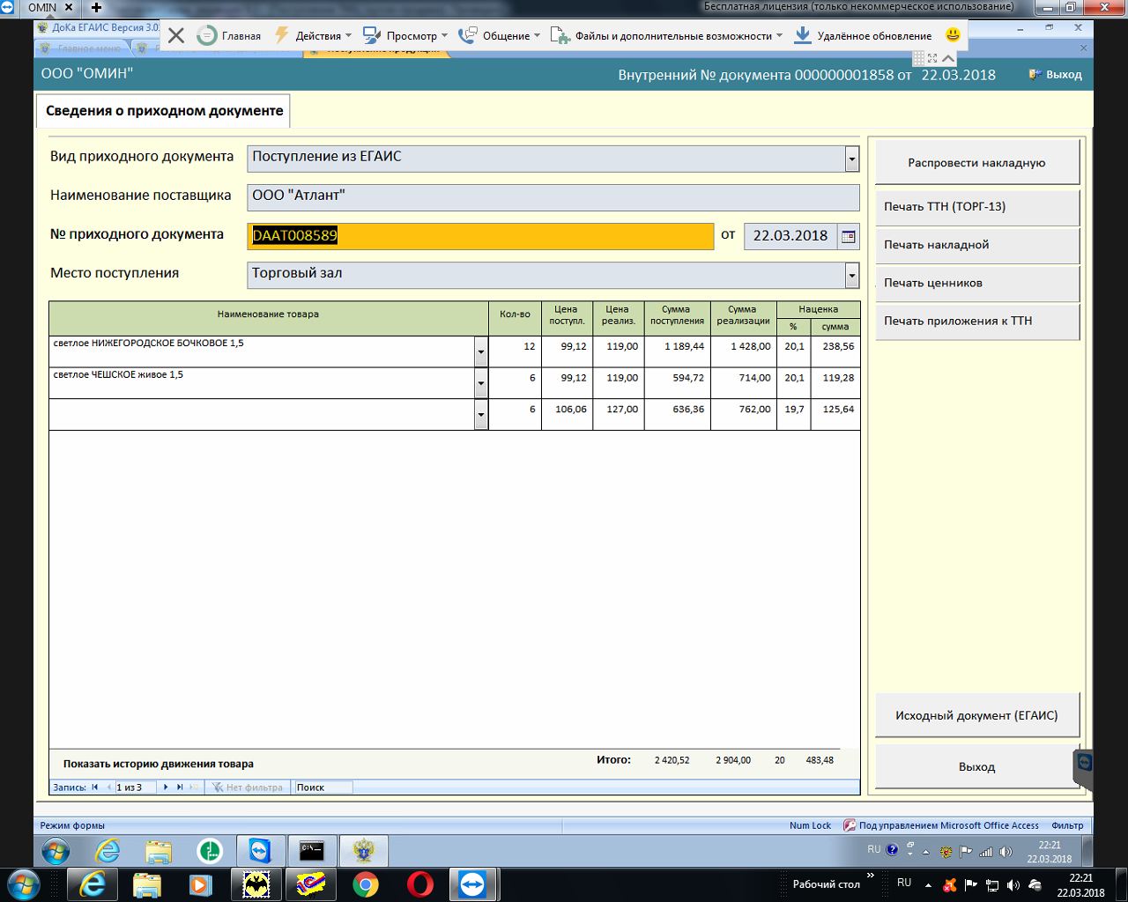Open a new TeamViewer session tab with plus
The width and height of the screenshot is (1128, 902).
[x=97, y=7]
